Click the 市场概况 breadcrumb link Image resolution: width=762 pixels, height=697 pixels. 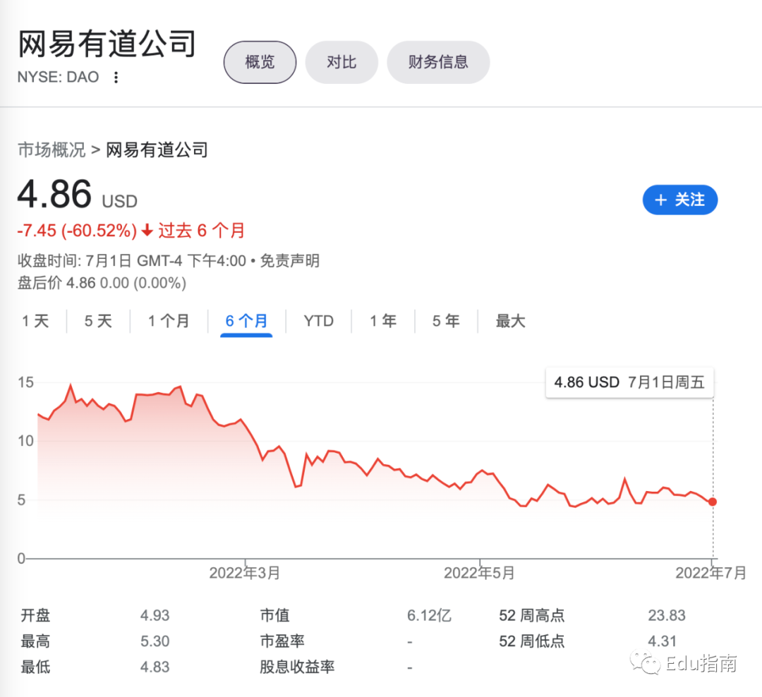pyautogui.click(x=52, y=150)
